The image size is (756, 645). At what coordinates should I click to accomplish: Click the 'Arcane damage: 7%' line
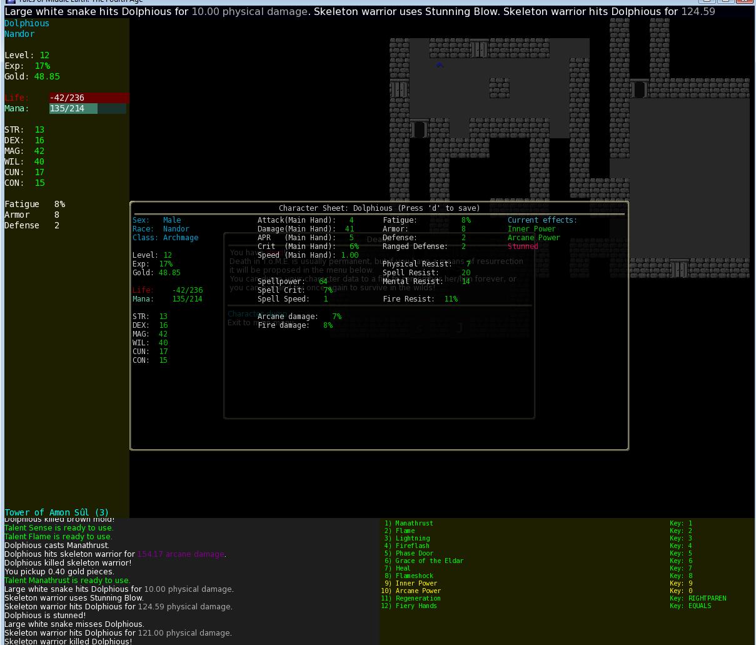point(300,317)
